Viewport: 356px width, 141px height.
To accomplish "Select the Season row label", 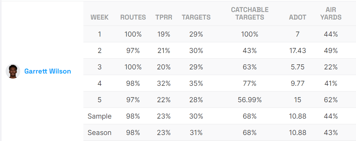I will 99,132.
